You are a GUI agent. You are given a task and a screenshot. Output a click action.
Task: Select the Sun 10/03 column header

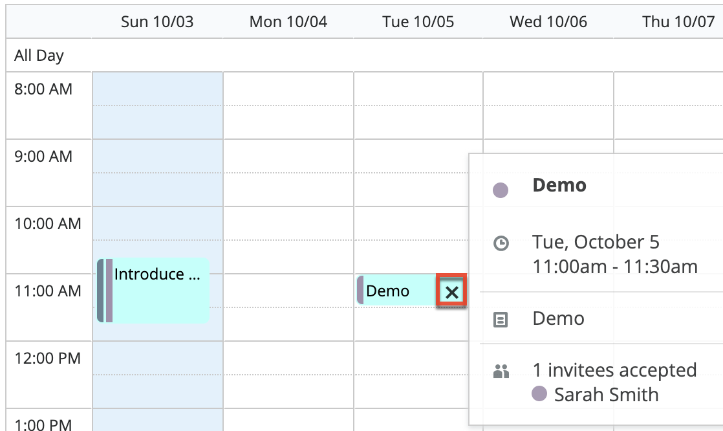(157, 22)
